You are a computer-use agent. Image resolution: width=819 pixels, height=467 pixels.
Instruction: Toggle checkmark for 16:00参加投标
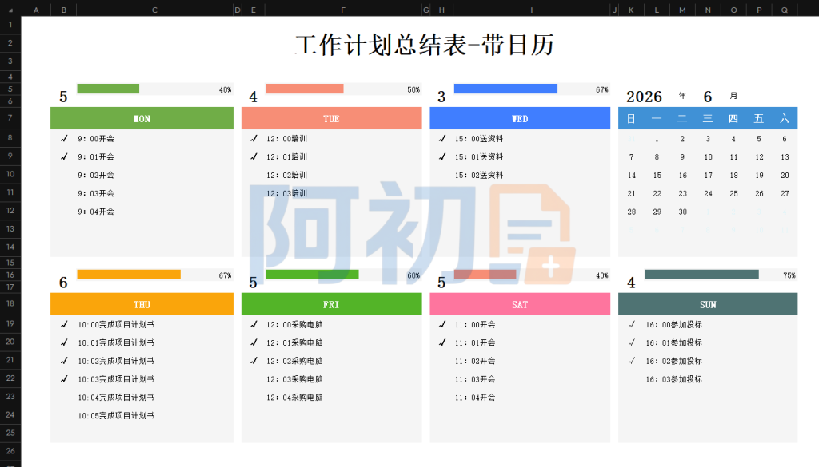[632, 325]
